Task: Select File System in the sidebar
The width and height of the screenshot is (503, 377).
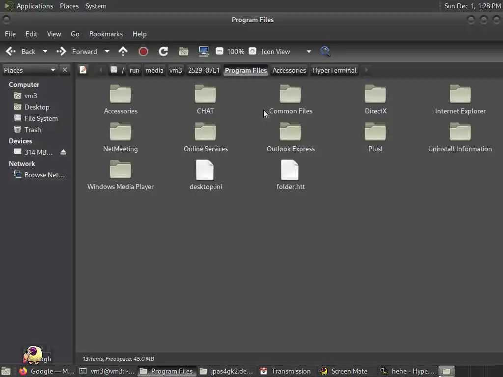Action: coord(37,118)
